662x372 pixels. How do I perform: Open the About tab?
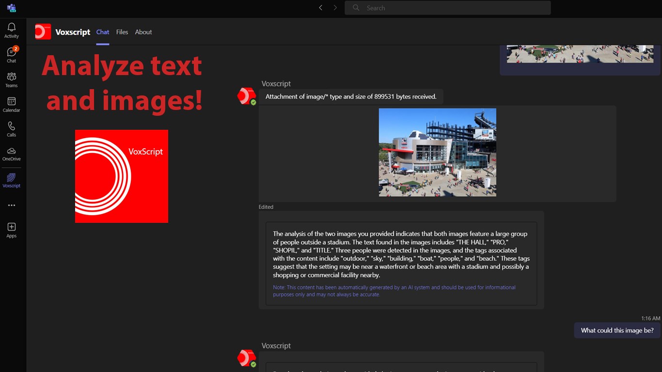143,32
